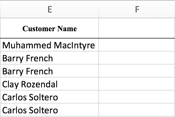Click the right border of column F header
Viewport: 175px width, 117px height.
pyautogui.click(x=175, y=9)
